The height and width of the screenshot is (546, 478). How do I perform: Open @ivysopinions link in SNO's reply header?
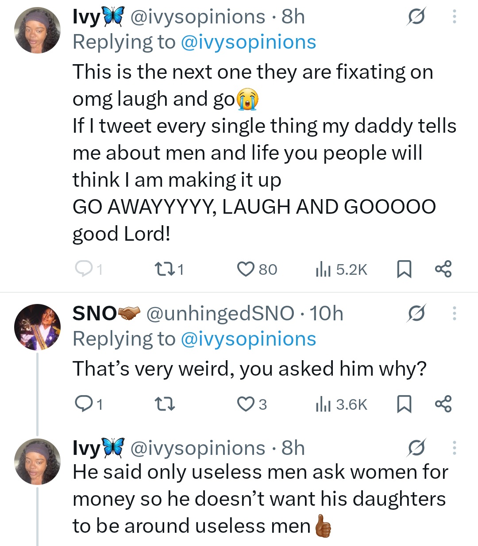point(248,339)
